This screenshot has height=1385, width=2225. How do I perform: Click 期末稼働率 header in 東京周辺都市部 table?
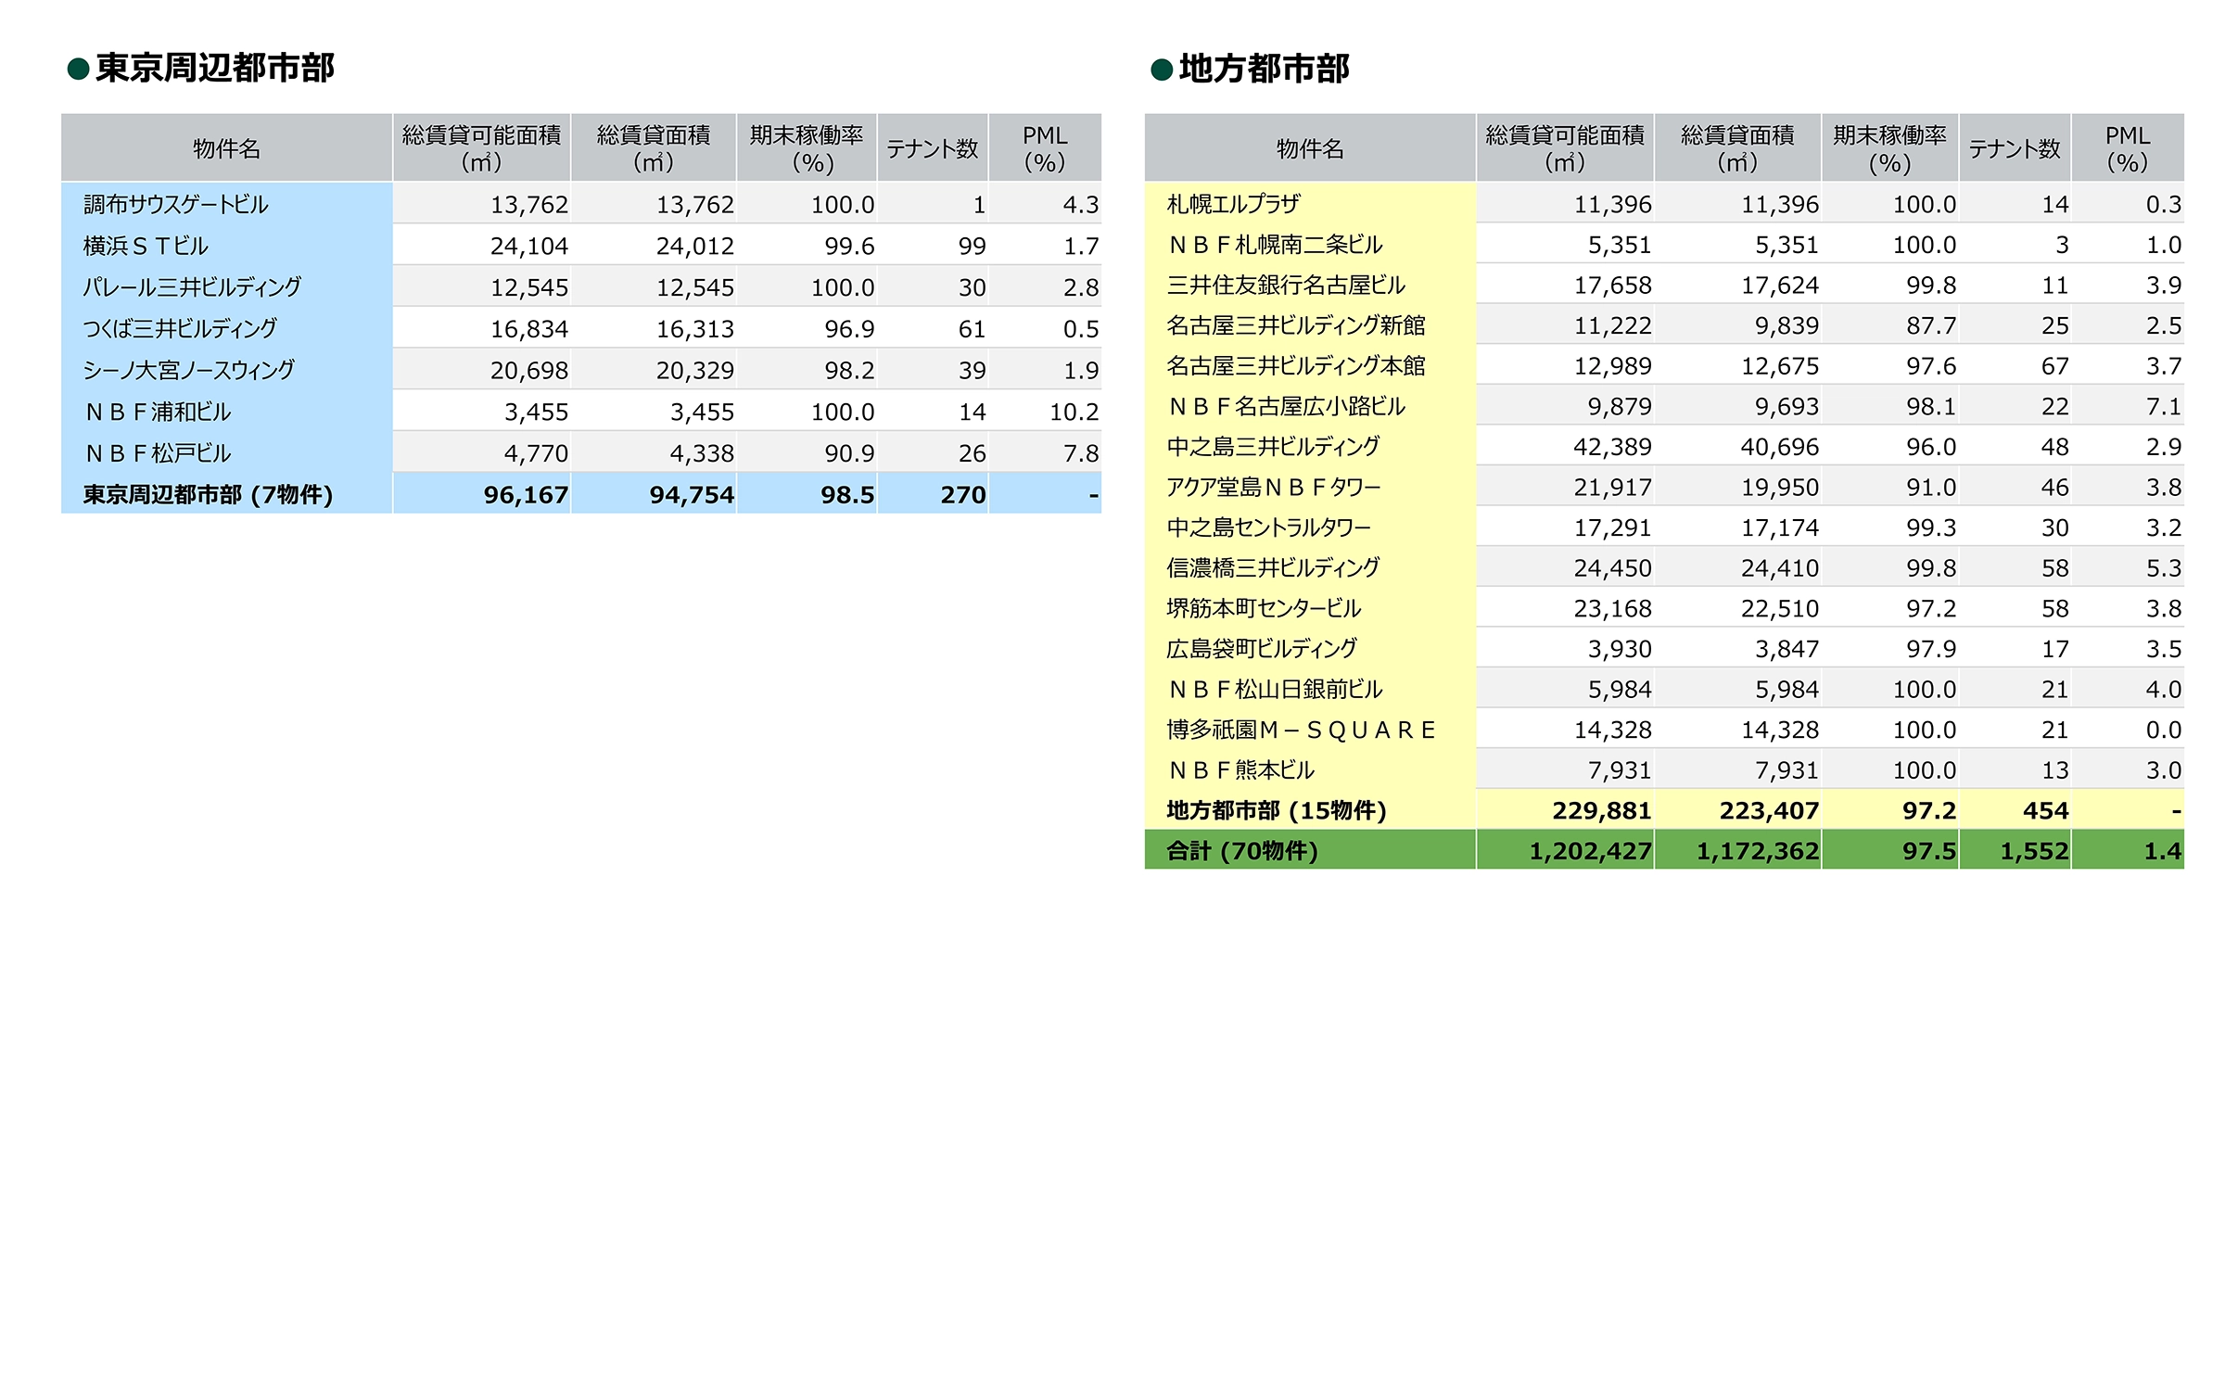click(807, 148)
